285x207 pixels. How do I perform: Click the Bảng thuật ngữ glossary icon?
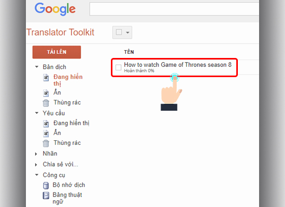(46, 196)
